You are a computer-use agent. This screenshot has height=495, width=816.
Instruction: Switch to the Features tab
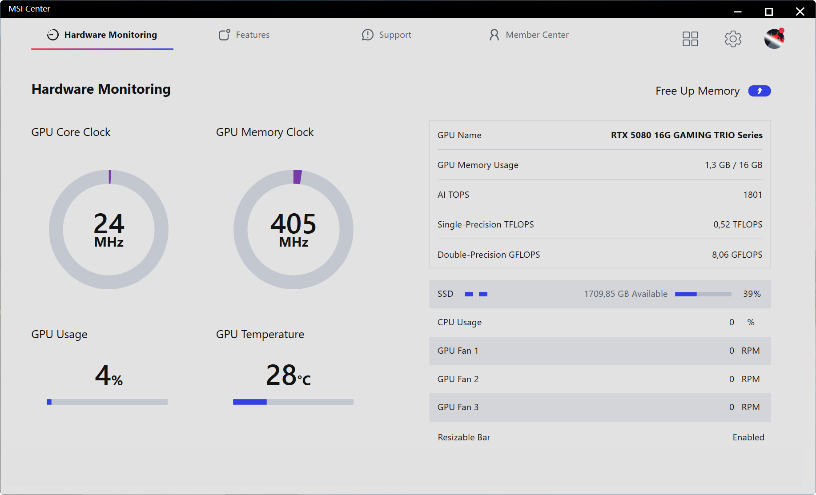244,35
